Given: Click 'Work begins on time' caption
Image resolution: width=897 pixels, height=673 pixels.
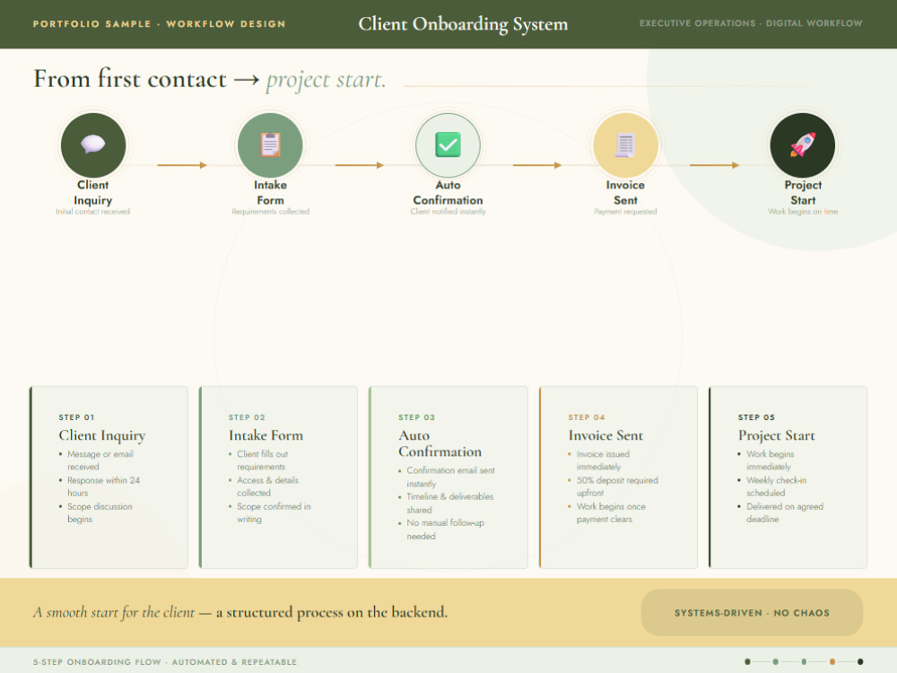Looking at the screenshot, I should coord(803,212).
